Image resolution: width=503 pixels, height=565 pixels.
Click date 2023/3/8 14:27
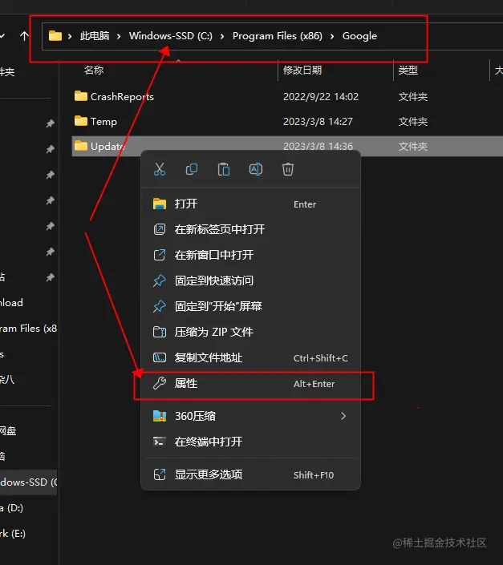coord(318,122)
